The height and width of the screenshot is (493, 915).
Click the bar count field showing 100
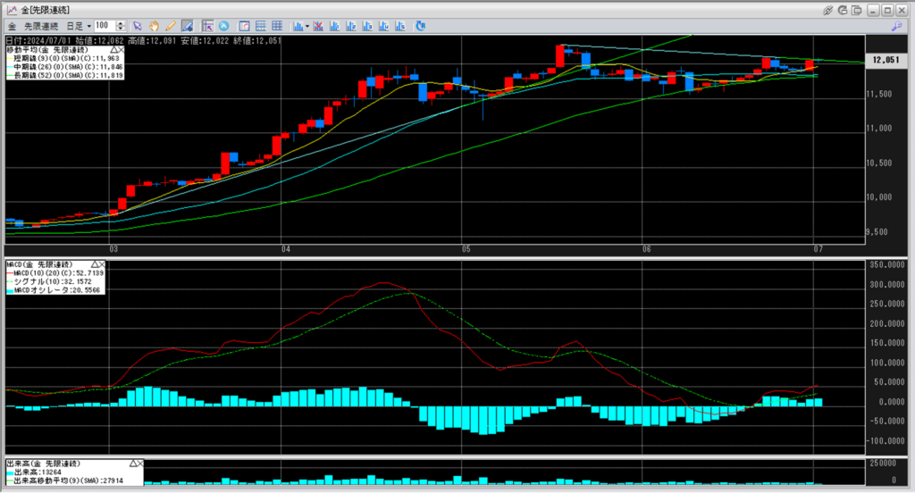tap(103, 26)
